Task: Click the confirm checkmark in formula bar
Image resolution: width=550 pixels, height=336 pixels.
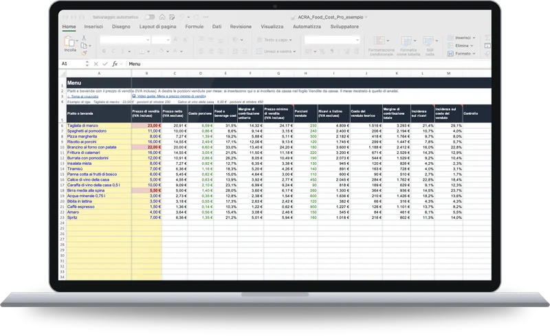Action: pyautogui.click(x=105, y=64)
